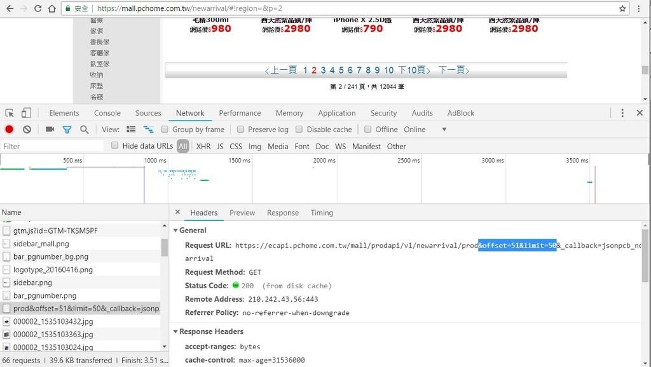The image size is (651, 367).
Task: Open the Security tab
Action: pyautogui.click(x=383, y=113)
